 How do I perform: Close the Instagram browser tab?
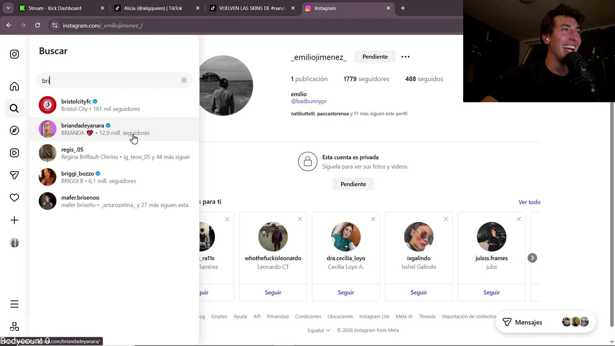(x=388, y=8)
